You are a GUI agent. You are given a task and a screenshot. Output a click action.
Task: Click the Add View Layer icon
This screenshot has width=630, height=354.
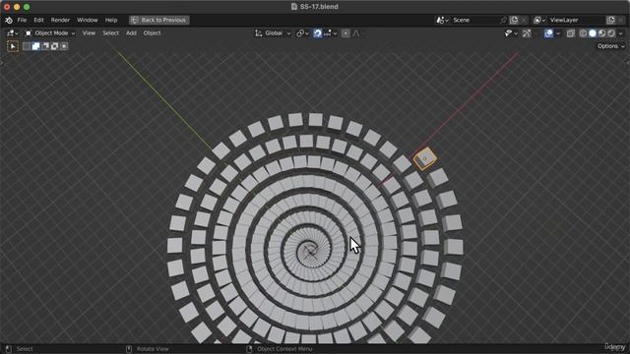pos(610,20)
